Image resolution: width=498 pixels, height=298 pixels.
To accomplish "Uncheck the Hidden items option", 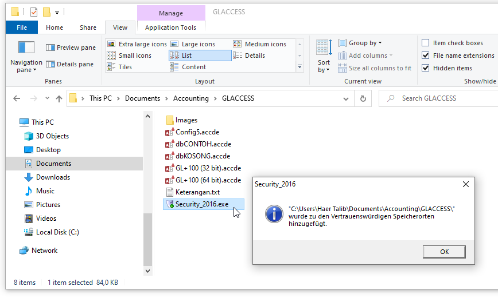I will [x=426, y=68].
